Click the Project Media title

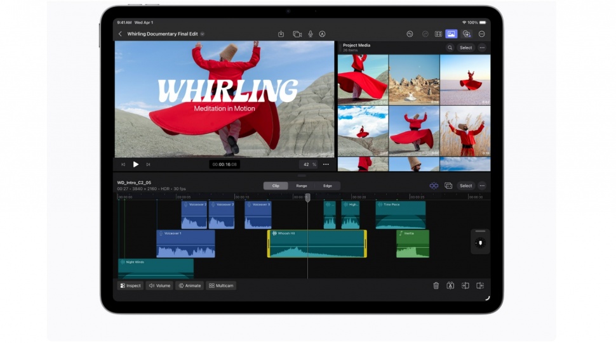[x=356, y=46]
